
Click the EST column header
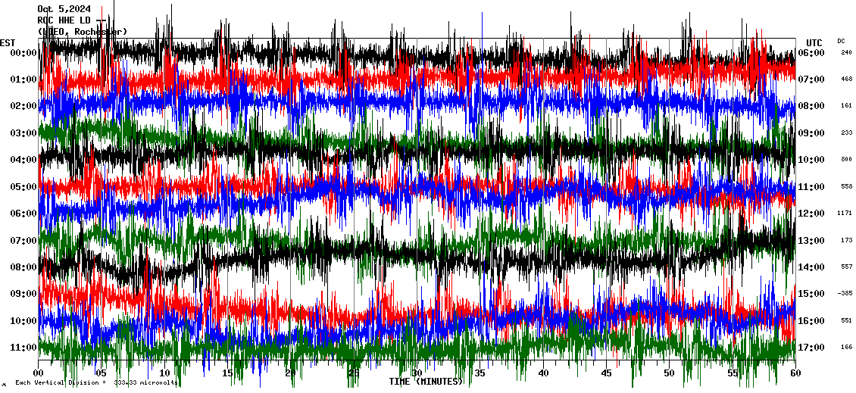pyautogui.click(x=8, y=42)
